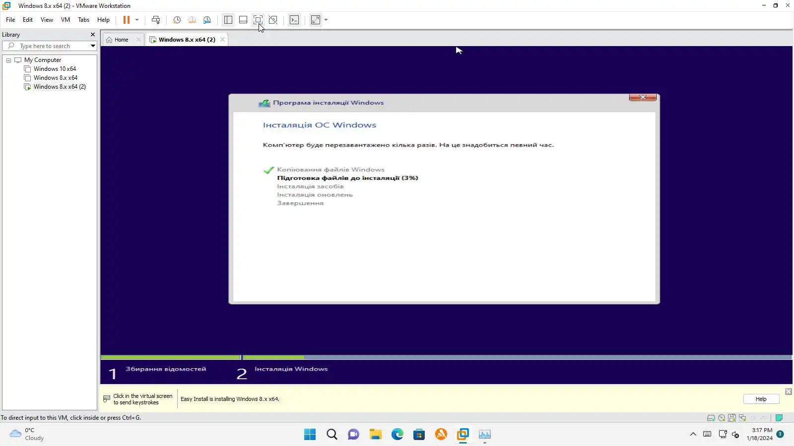Toggle the console view button
This screenshot has height=446, width=794.
[x=294, y=20]
